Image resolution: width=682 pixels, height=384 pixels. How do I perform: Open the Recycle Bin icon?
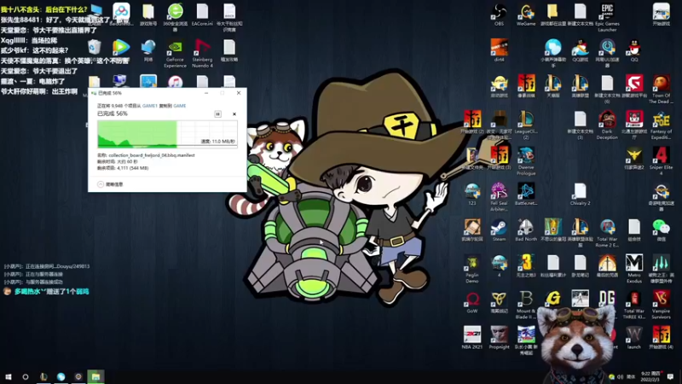click(95, 48)
